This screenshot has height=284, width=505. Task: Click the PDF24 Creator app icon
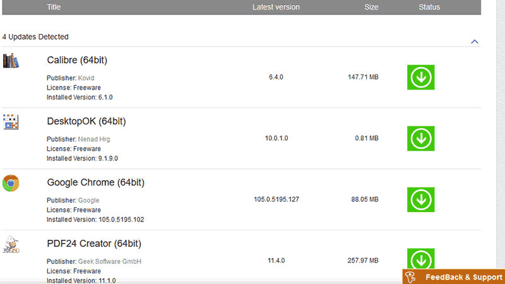click(11, 244)
